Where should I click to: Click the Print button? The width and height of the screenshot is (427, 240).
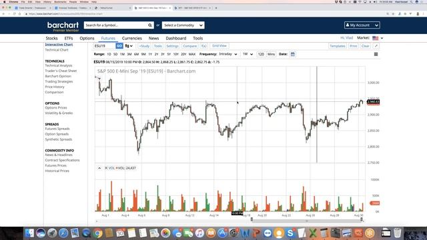click(x=354, y=46)
